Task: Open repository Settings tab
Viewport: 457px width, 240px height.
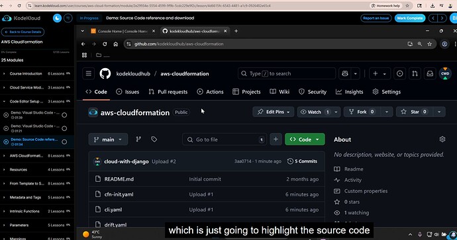Action: click(x=387, y=92)
